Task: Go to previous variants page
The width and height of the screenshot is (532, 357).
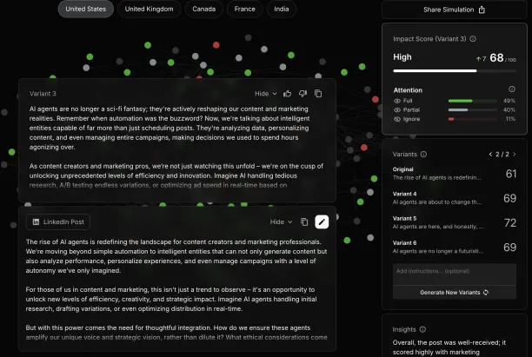Action: [x=490, y=155]
